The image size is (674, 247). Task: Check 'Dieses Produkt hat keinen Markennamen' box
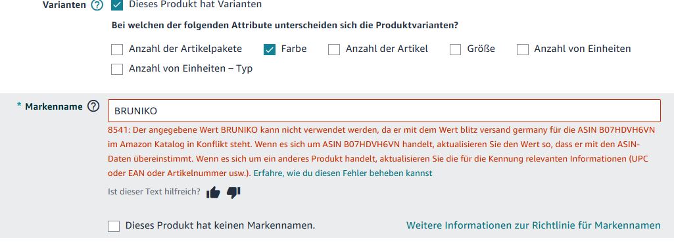click(x=114, y=226)
